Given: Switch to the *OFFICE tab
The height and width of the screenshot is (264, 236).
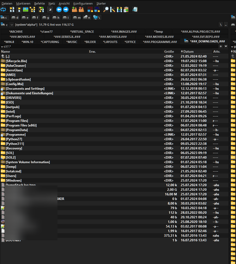Looking at the screenshot, I should [130, 42].
